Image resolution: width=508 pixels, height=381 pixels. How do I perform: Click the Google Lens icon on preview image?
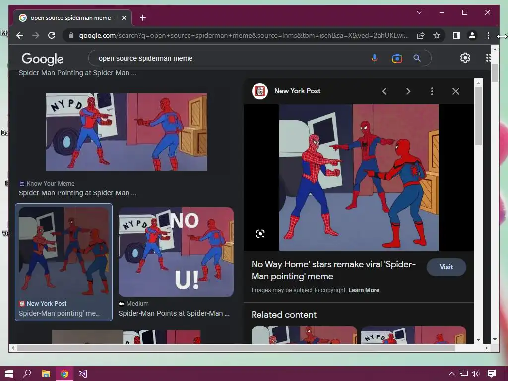tap(260, 234)
